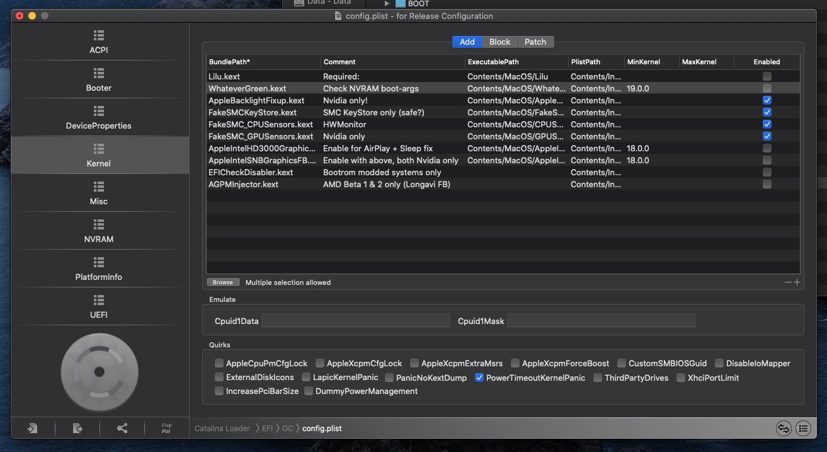The width and height of the screenshot is (827, 452).
Task: Click the minus icon to remove kext row
Action: tap(788, 282)
